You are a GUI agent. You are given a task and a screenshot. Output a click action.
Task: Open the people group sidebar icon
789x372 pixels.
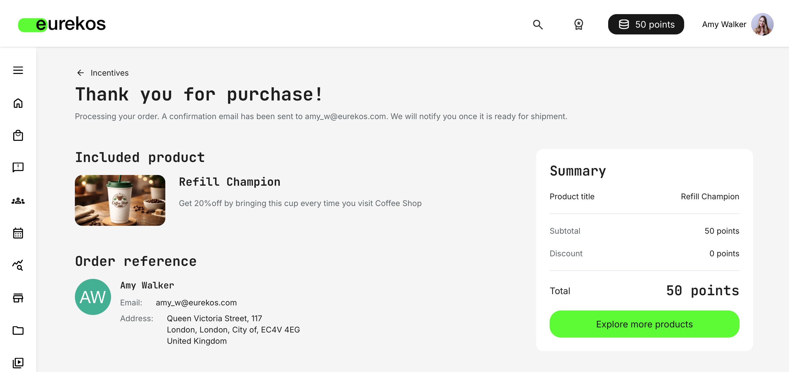[18, 201]
